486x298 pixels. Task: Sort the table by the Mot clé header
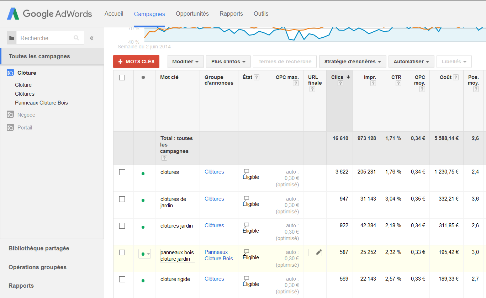169,77
